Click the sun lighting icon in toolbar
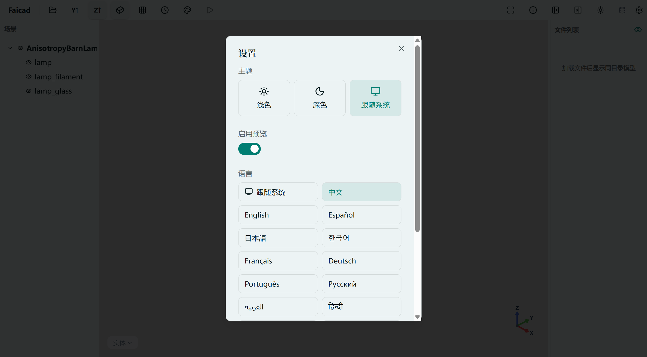 pos(600,10)
